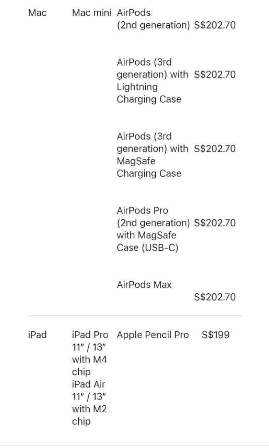Select AirPods 3rd generation Lightning Charging Case
Screen dimensions: 269x448
pos(152,80)
